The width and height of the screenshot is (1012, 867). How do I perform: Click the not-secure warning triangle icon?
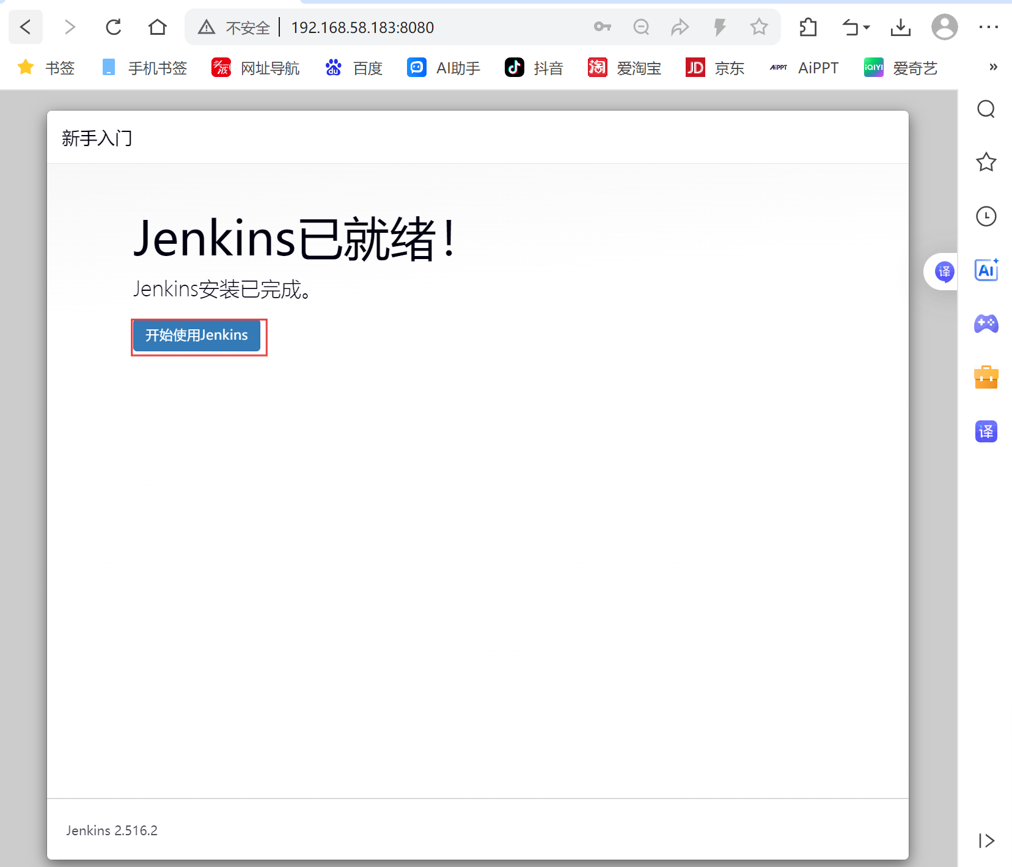(207, 27)
